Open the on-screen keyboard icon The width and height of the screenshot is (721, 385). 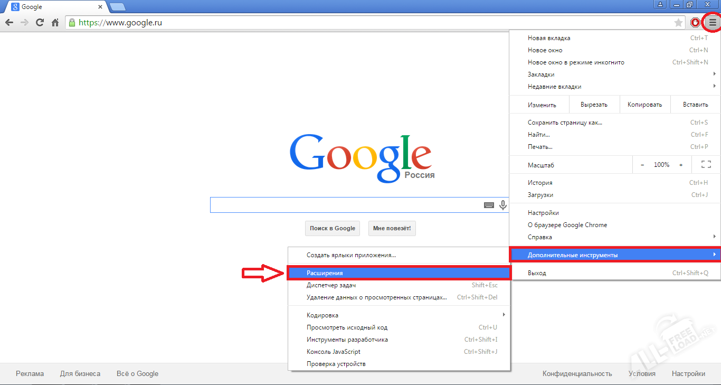(x=489, y=205)
